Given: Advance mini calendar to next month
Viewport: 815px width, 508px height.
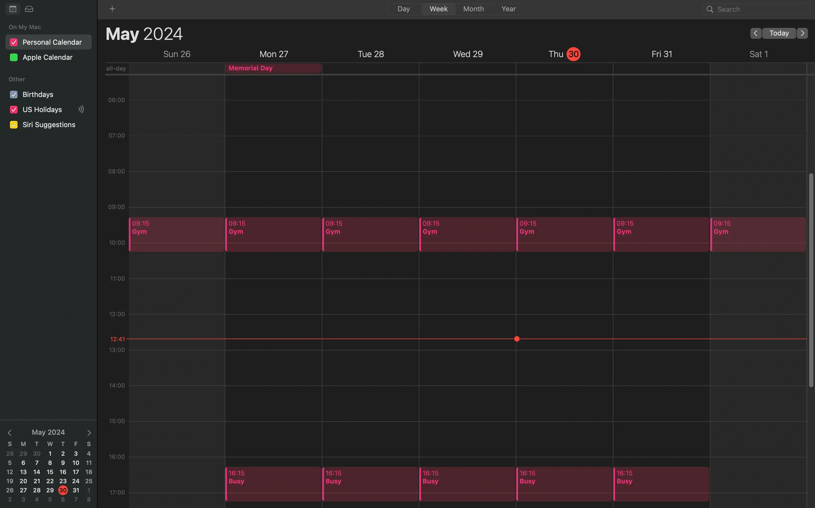Looking at the screenshot, I should 89,432.
